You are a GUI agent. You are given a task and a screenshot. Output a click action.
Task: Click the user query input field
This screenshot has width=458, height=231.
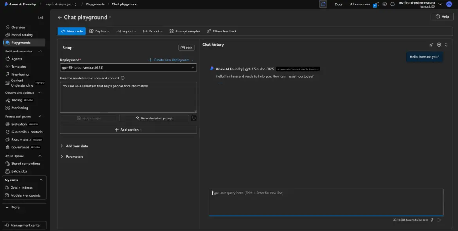pos(326,202)
